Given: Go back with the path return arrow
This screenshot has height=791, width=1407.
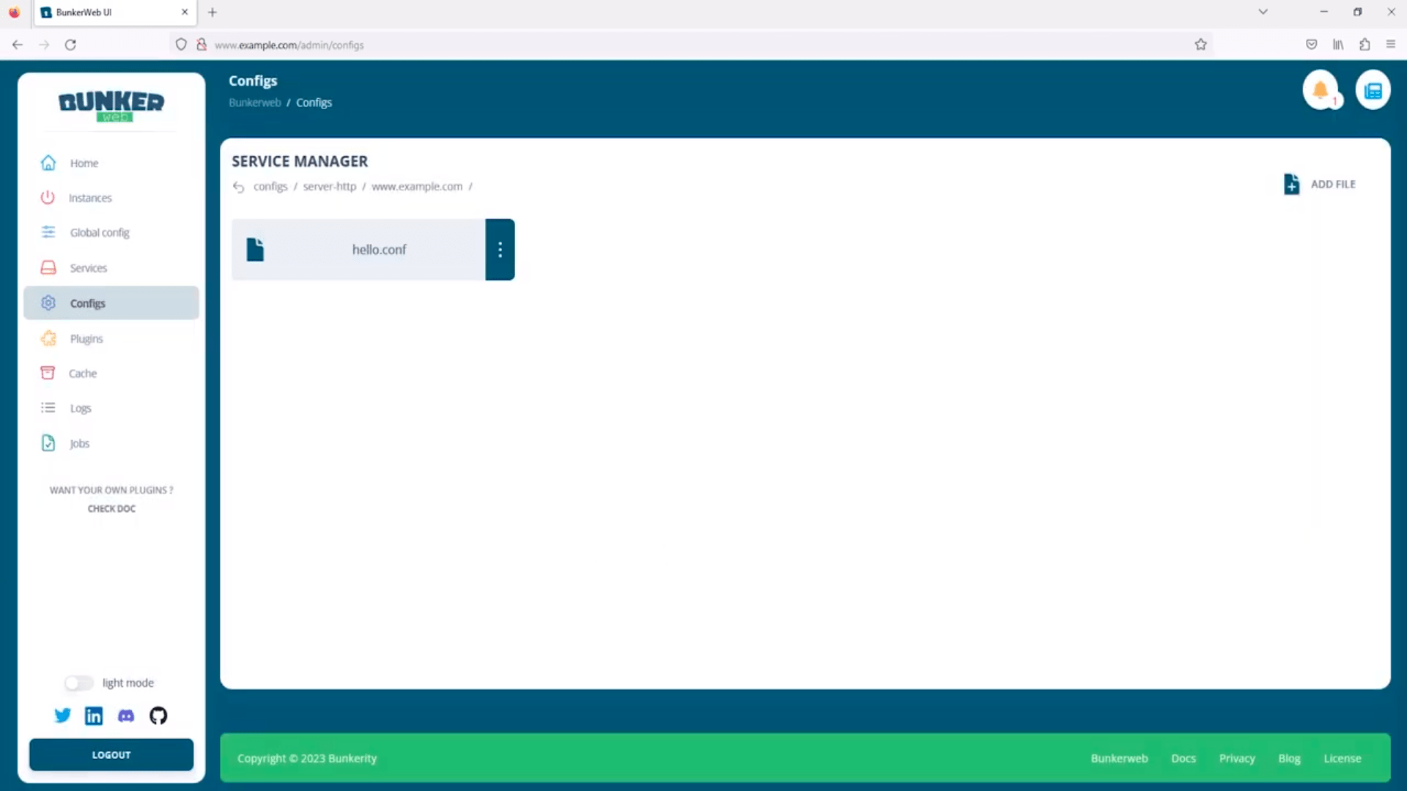Looking at the screenshot, I should pyautogui.click(x=238, y=187).
